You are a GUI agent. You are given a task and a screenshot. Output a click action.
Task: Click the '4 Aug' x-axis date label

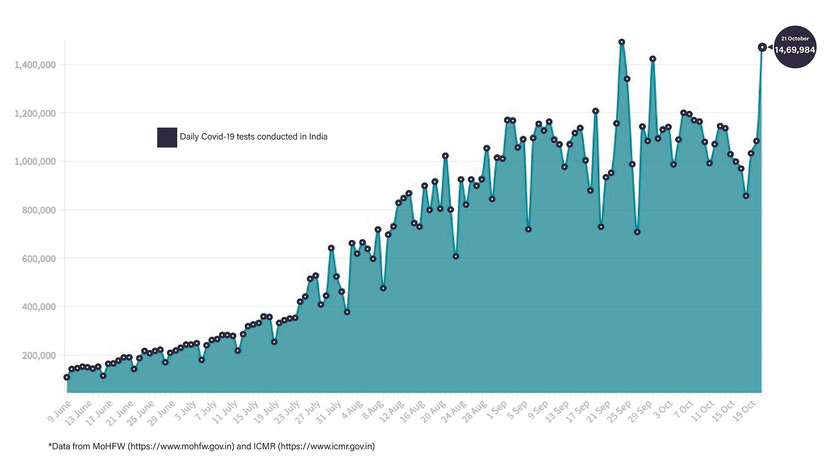pos(352,410)
